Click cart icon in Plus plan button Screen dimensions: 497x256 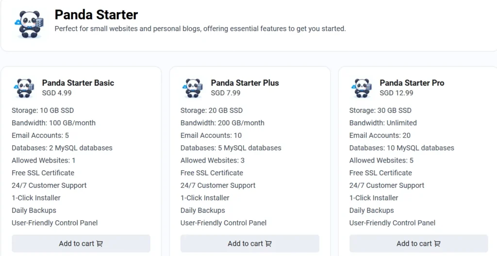tap(268, 244)
